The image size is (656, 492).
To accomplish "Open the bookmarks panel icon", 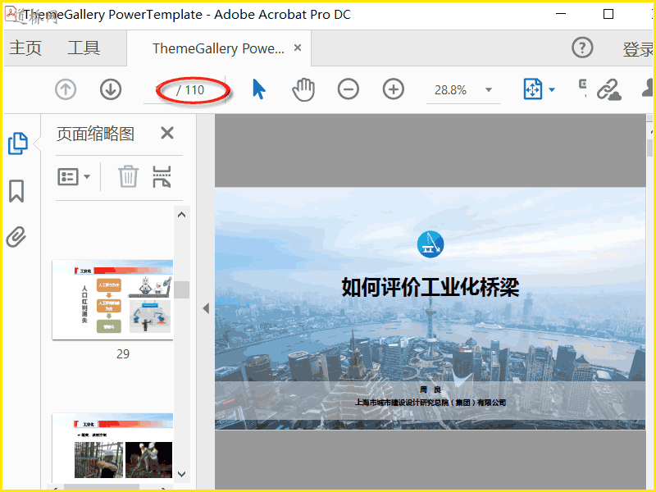I will (16, 191).
